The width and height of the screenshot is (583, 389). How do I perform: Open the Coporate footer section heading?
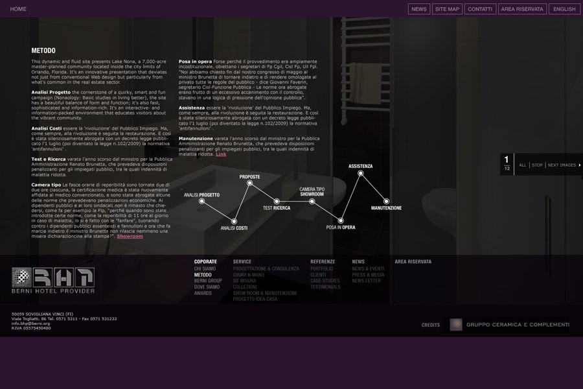tap(205, 262)
